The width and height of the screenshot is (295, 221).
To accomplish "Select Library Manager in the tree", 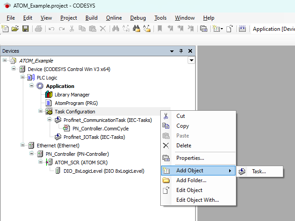I will pos(72,95).
